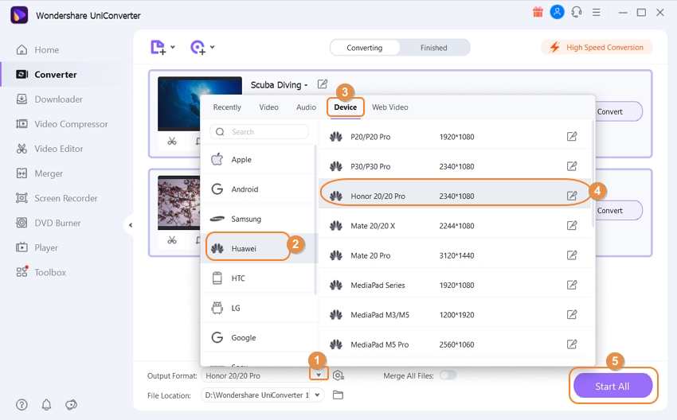The width and height of the screenshot is (677, 420).
Task: Open the Player section
Action: [37, 247]
